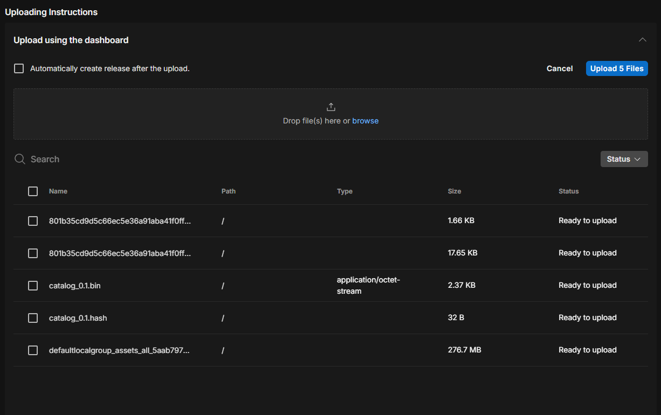
Task: Click the Upload 5 Files button
Action: click(617, 68)
